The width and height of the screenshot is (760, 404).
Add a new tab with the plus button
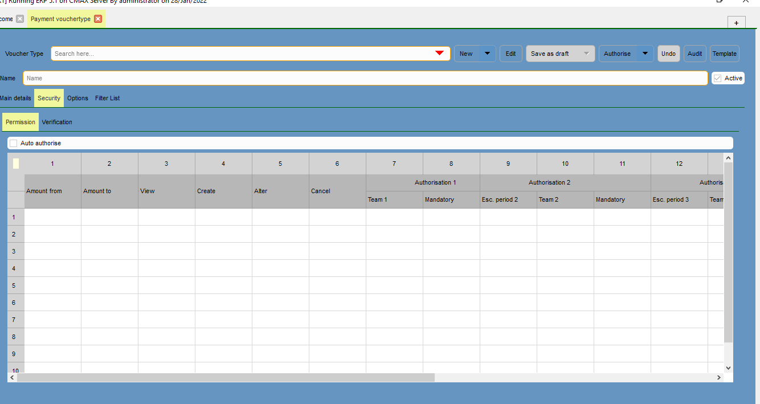(736, 23)
